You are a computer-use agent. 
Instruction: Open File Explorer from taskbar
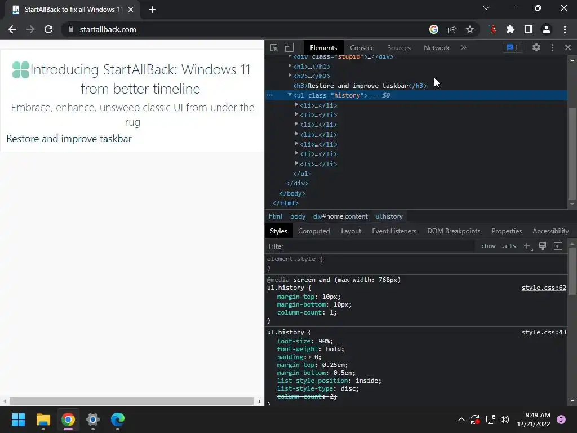tap(43, 419)
